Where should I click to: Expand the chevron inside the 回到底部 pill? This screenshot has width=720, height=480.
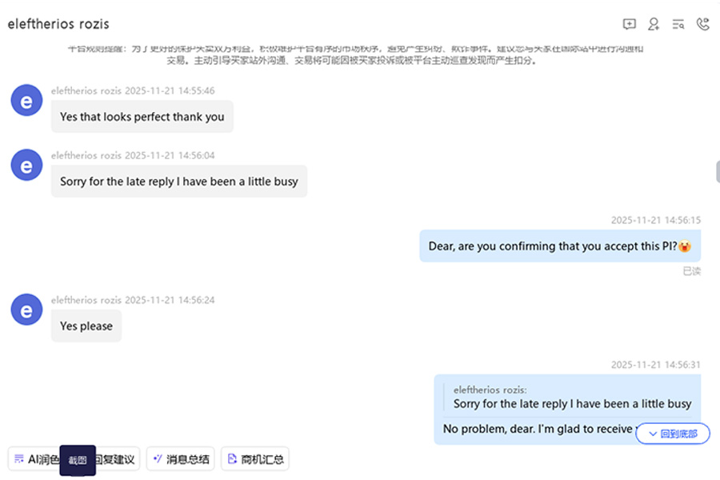[x=654, y=433]
